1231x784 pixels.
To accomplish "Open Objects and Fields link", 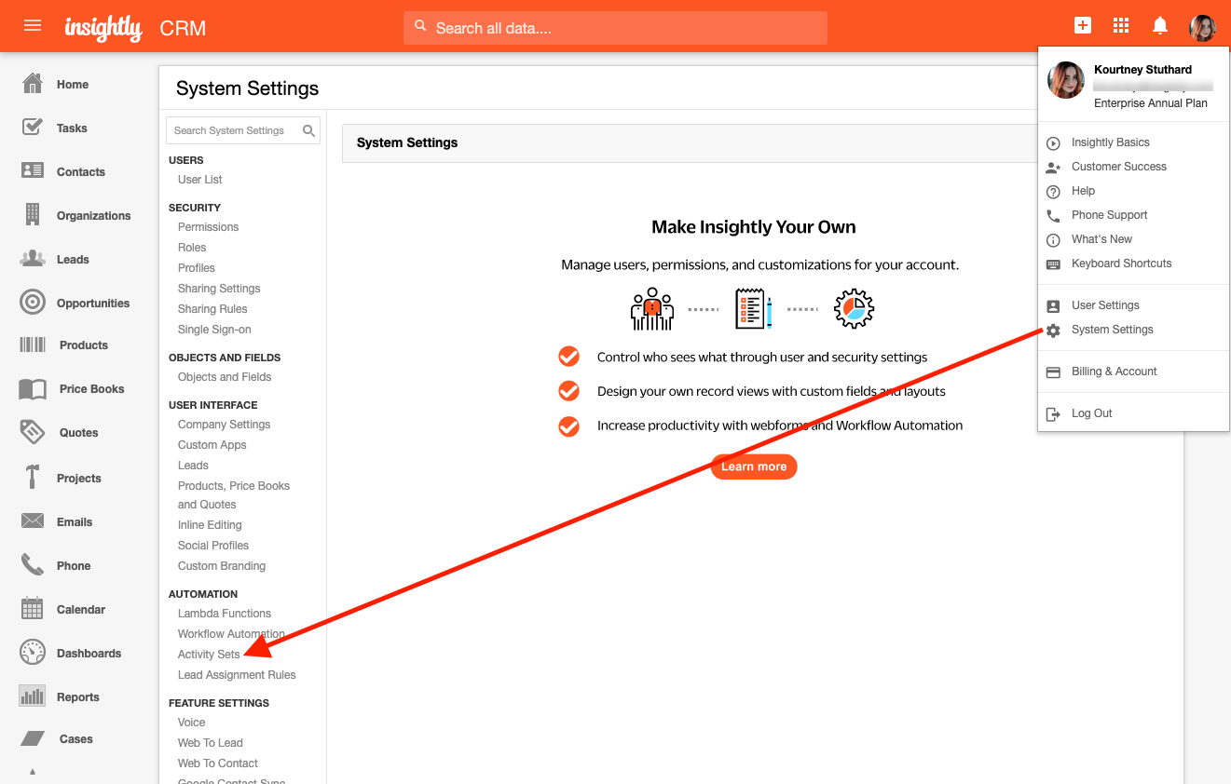I will click(225, 377).
